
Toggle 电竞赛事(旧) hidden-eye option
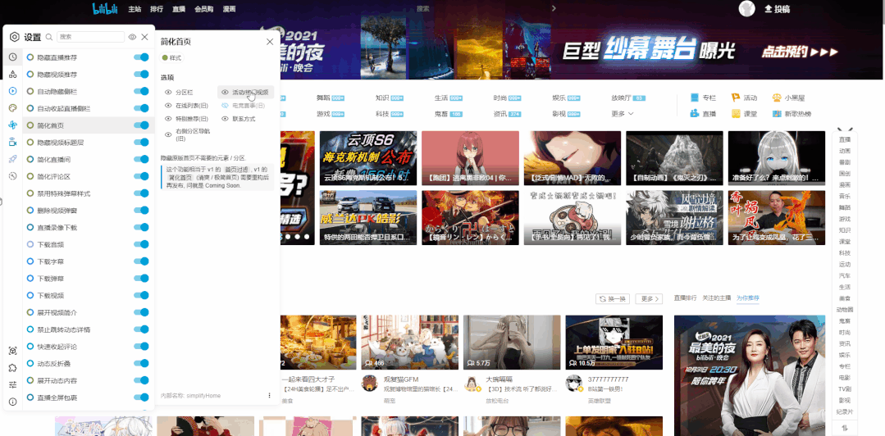[245, 106]
